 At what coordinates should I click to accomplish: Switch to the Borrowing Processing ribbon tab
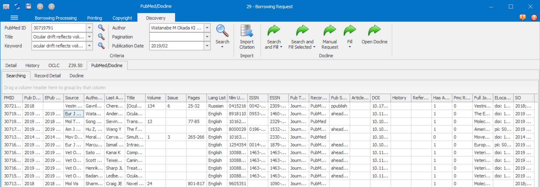[x=56, y=18]
